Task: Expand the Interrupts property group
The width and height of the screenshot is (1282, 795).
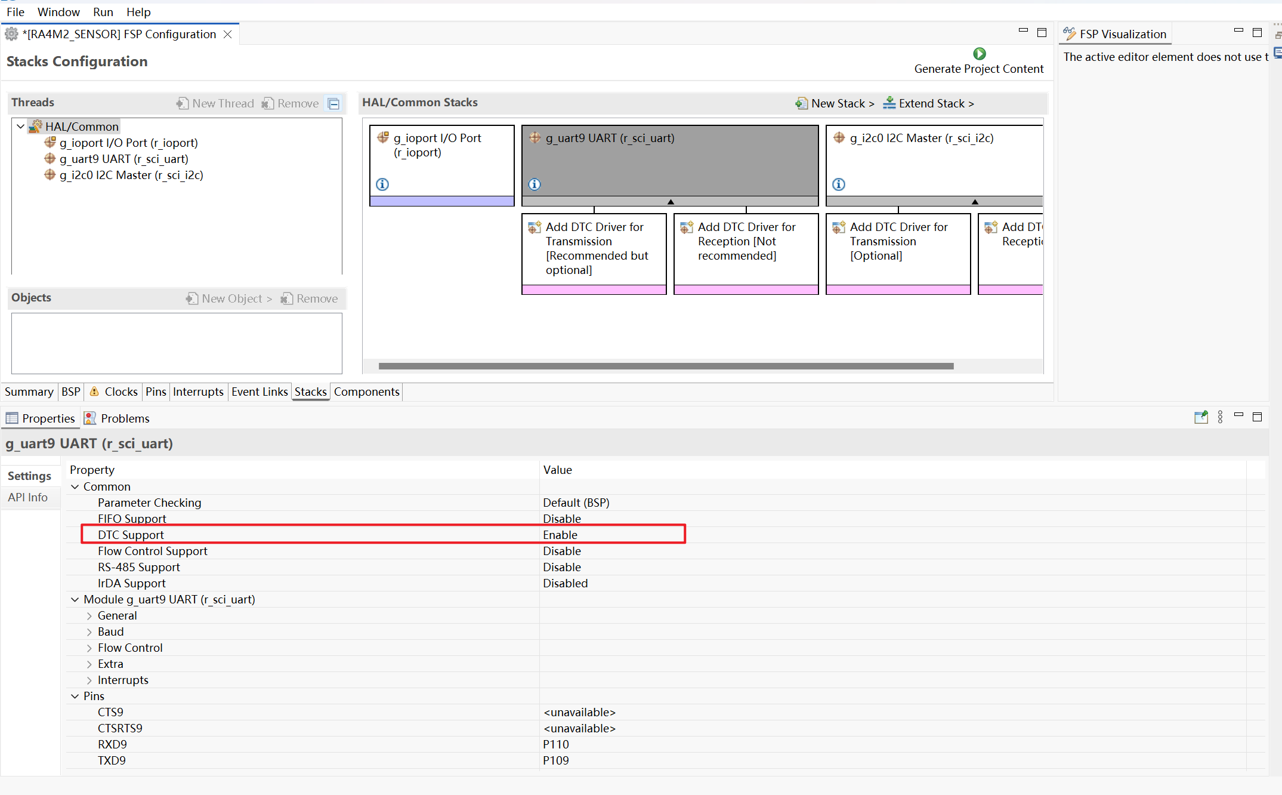Action: pyautogui.click(x=89, y=680)
